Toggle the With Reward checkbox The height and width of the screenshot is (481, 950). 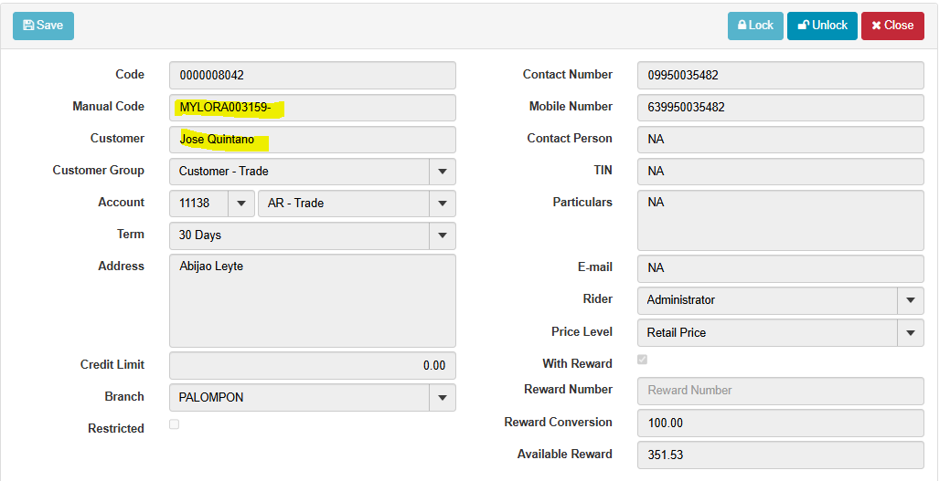(x=643, y=360)
